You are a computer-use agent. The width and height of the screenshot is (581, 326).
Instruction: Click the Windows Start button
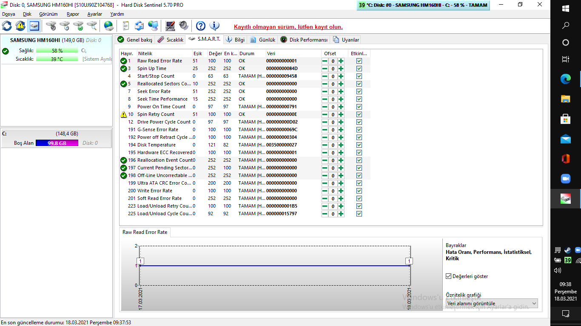(x=565, y=8)
